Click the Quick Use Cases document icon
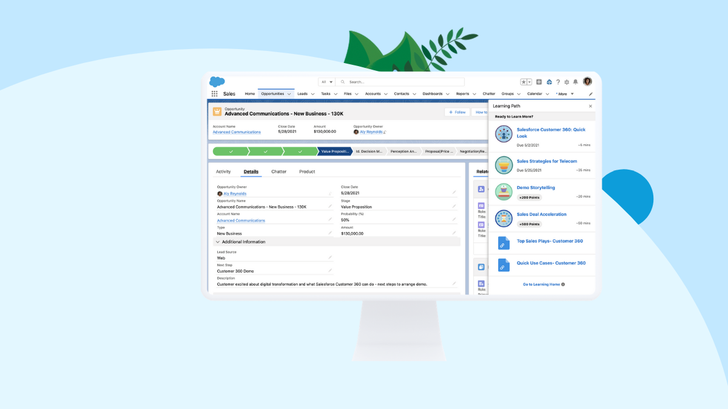Screen dimensions: 728x409 pos(503,265)
